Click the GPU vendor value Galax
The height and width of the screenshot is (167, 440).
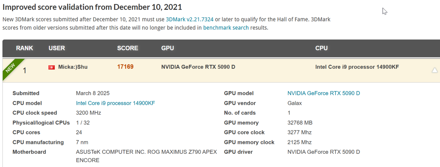tap(295, 103)
